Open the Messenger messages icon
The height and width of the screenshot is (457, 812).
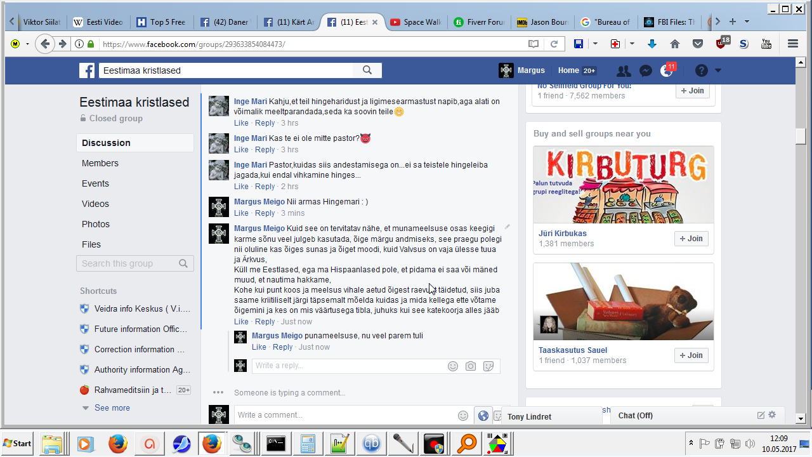[646, 71]
